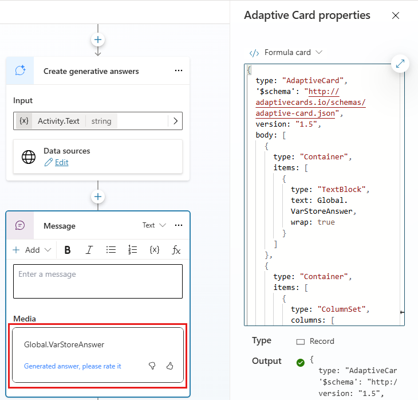This screenshot has height=400, width=418.
Task: Click the thumbs down rating icon
Action: tap(152, 366)
